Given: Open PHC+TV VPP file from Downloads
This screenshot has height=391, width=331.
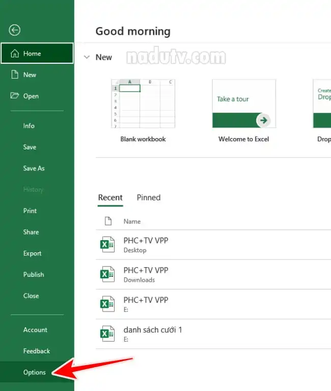Looking at the screenshot, I should (x=213, y=274).
